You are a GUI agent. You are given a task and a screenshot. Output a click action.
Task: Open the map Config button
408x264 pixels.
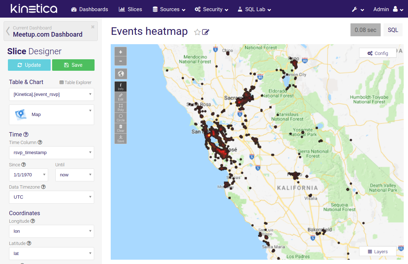[x=378, y=53]
